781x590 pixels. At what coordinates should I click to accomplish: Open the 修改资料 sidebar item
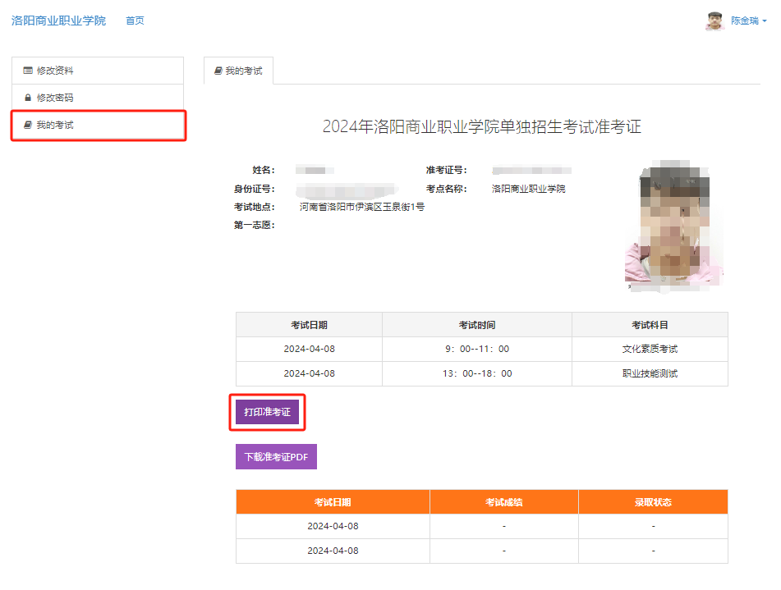click(x=55, y=71)
